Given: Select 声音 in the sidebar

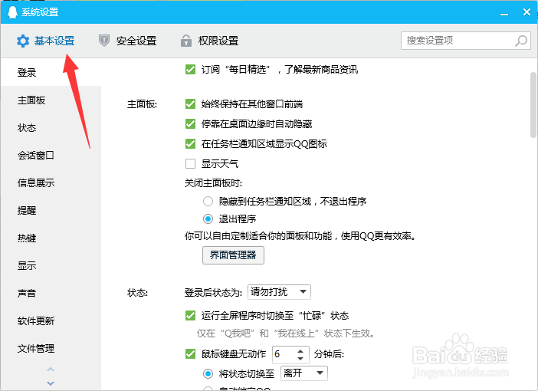Looking at the screenshot, I should tap(51, 293).
